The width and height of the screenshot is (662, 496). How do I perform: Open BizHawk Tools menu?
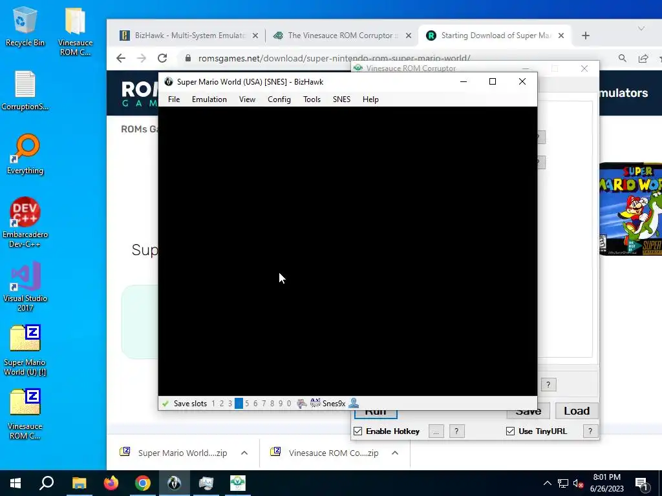point(312,99)
